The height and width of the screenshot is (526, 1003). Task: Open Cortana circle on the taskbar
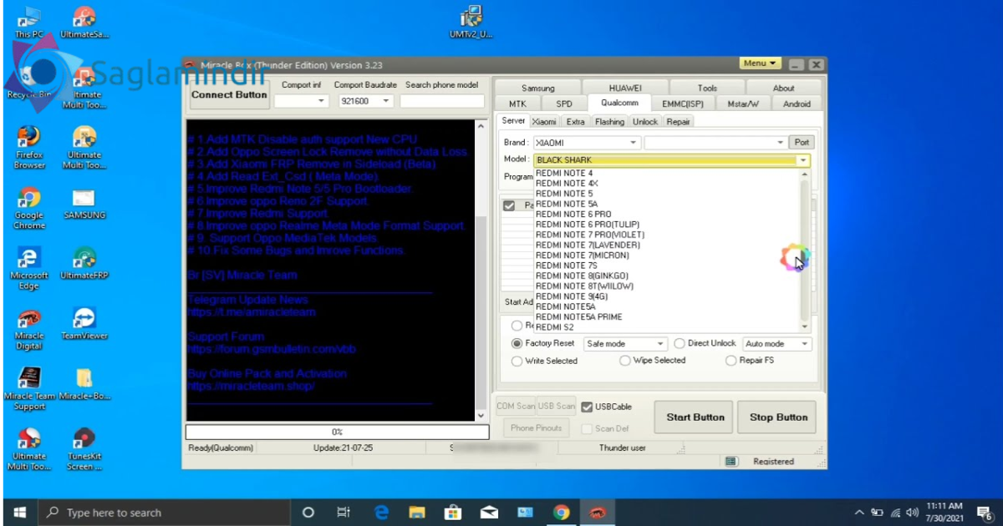308,512
